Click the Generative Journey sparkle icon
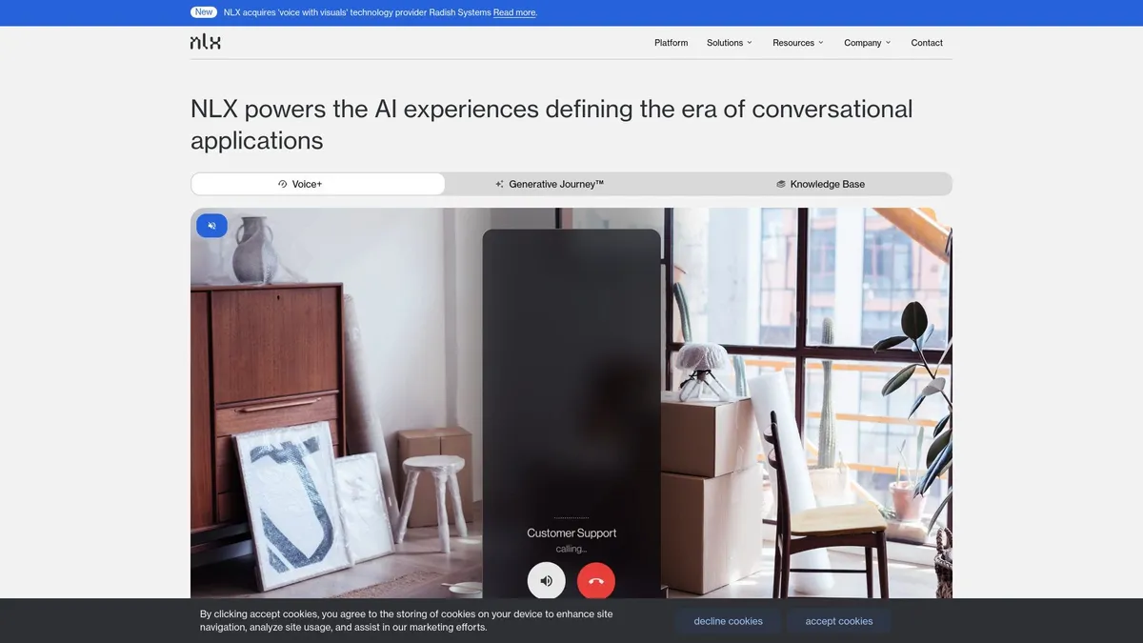This screenshot has width=1143, height=643. [x=499, y=184]
